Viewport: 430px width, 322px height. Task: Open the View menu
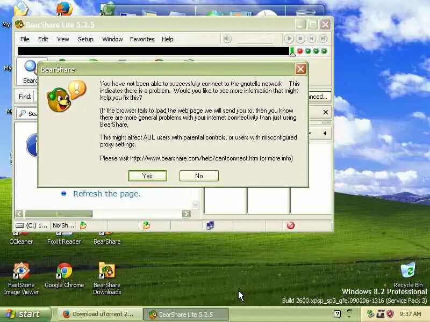click(63, 39)
